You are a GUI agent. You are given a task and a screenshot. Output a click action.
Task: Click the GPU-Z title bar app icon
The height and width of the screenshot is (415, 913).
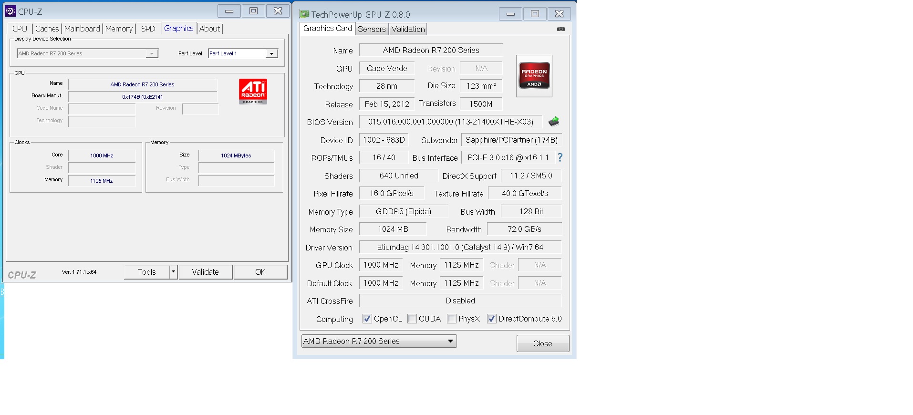point(304,14)
